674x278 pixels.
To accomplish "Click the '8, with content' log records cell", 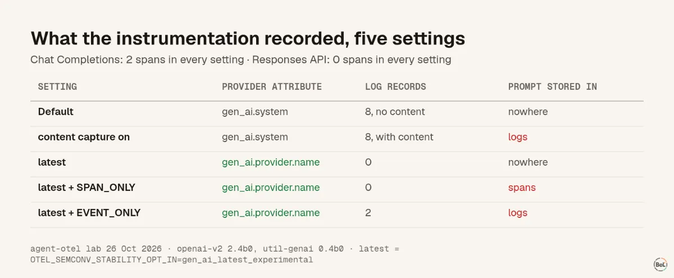I will [399, 137].
